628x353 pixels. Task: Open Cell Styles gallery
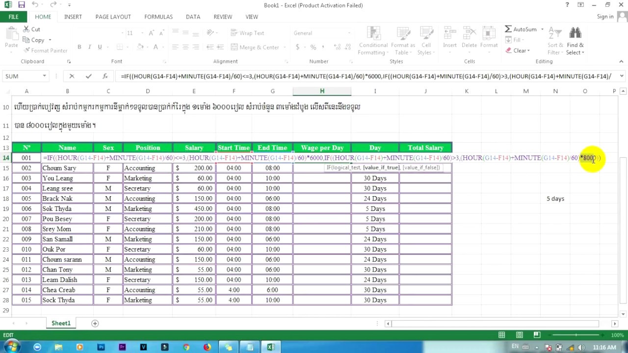pyautogui.click(x=425, y=41)
